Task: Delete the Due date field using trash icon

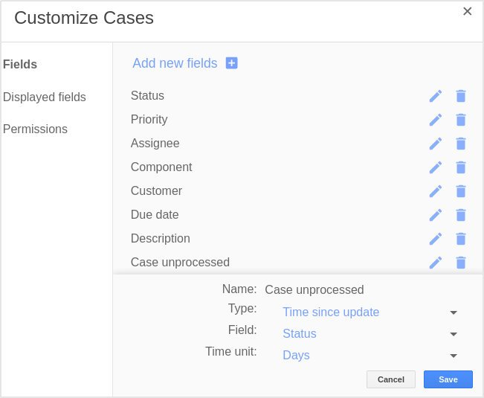Action: [x=461, y=215]
